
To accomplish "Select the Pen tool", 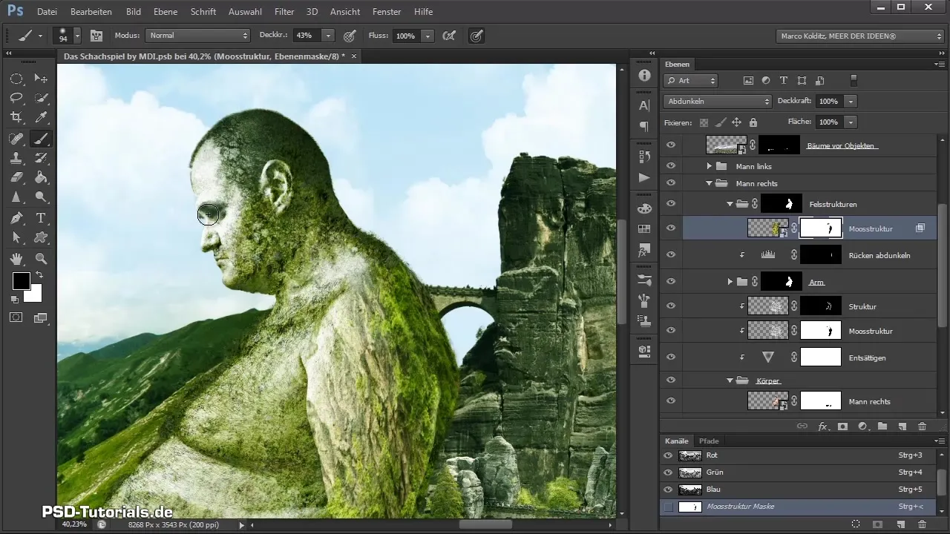I will (x=16, y=218).
